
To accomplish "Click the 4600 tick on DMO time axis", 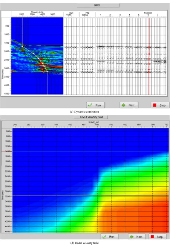I will 8,231.
